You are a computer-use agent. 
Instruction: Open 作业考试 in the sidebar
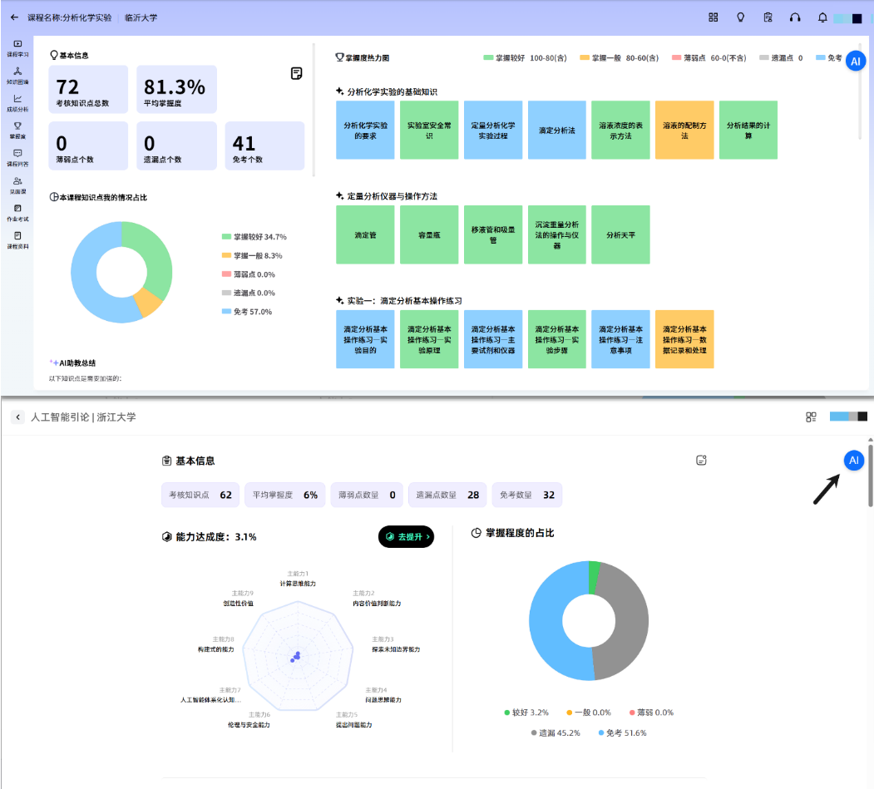[17, 212]
